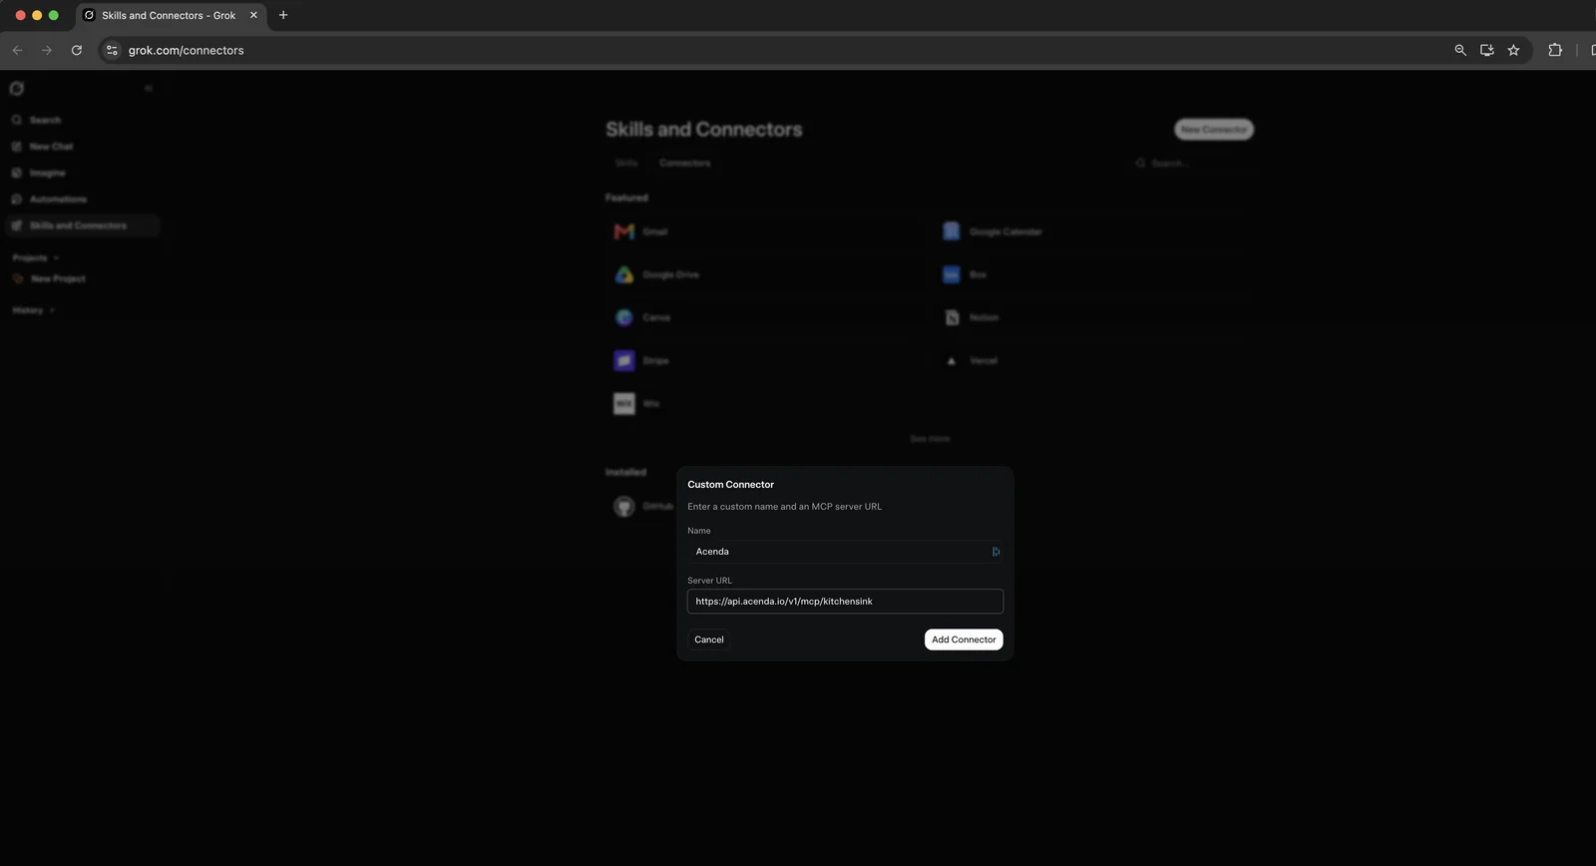The image size is (1596, 866).
Task: Reload the grok.com page
Action: click(77, 50)
